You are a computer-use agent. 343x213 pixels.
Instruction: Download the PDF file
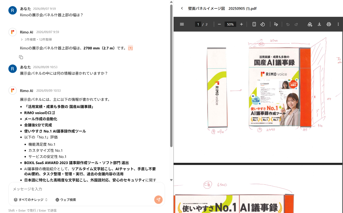(319, 24)
